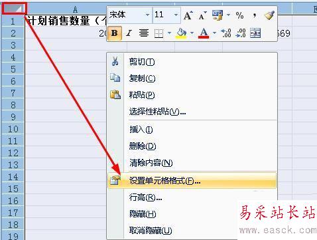The image size is (317, 240).
Task: Select row 1 header
Action: click(x=13, y=21)
